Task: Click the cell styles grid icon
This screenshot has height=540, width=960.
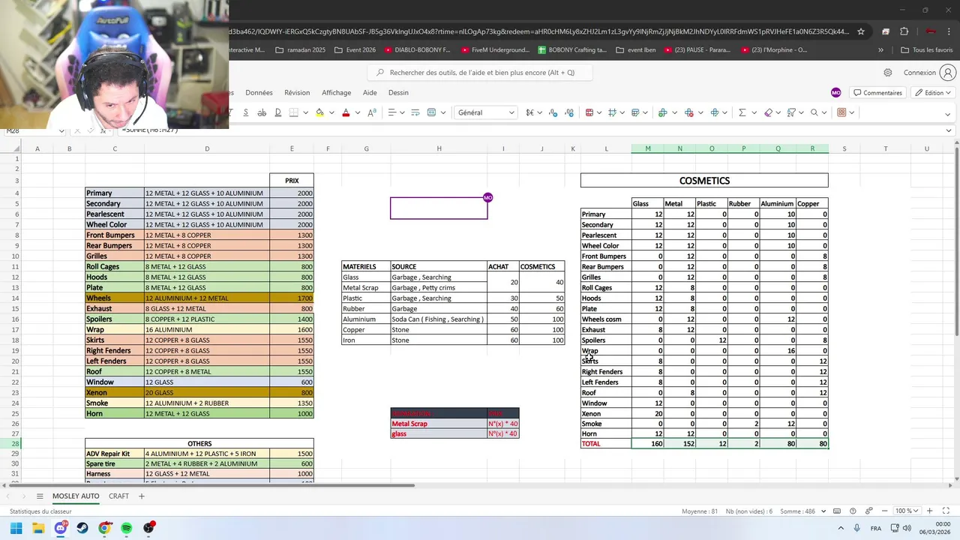Action: [x=613, y=112]
